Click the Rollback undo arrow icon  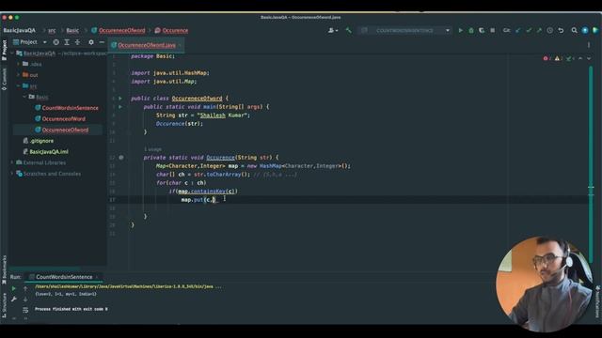(561, 30)
